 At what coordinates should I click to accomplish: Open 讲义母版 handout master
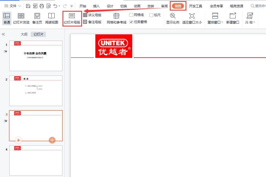pos(92,15)
